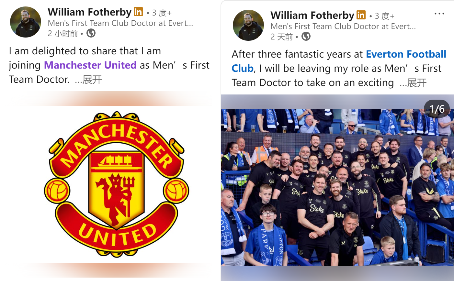Viewport: 454px width, 286px height.
Task: Click the headline under name in Manchester United post
Action: 120,23
